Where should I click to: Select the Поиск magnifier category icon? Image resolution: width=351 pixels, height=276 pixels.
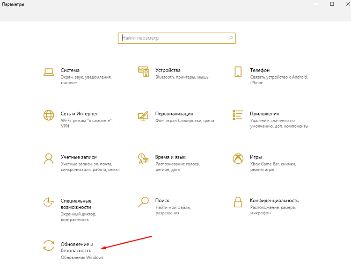[143, 202]
